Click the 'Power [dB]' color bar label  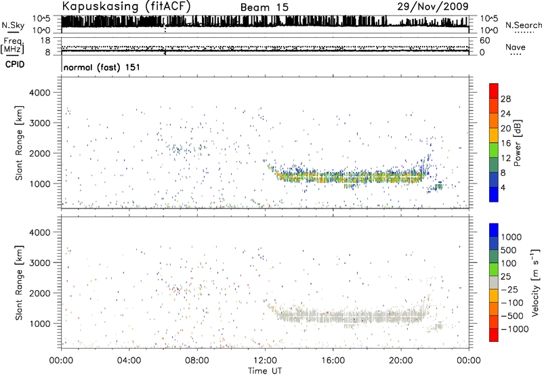tap(517, 143)
